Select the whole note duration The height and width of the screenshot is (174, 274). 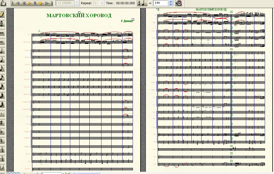pyautogui.click(x=2, y=42)
